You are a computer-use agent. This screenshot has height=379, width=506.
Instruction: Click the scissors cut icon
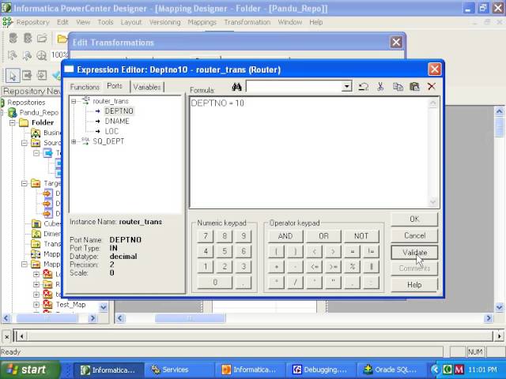point(380,87)
